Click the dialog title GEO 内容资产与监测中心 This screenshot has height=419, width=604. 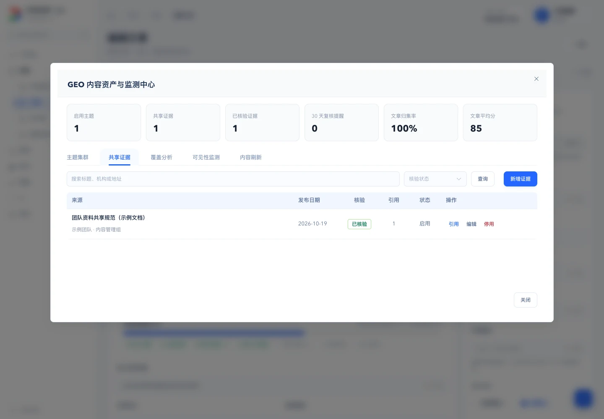(111, 85)
